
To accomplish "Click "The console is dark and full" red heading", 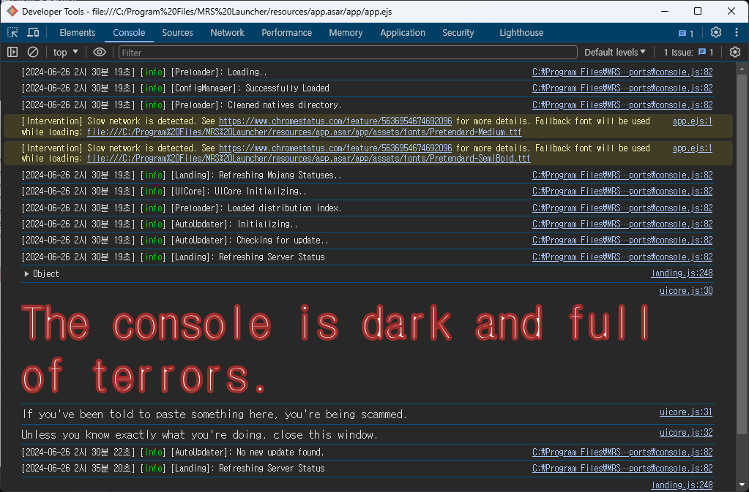I will coord(336,323).
